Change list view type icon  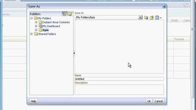(157, 18)
